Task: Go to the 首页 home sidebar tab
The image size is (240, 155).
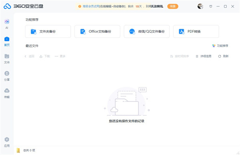Action: [7, 42]
